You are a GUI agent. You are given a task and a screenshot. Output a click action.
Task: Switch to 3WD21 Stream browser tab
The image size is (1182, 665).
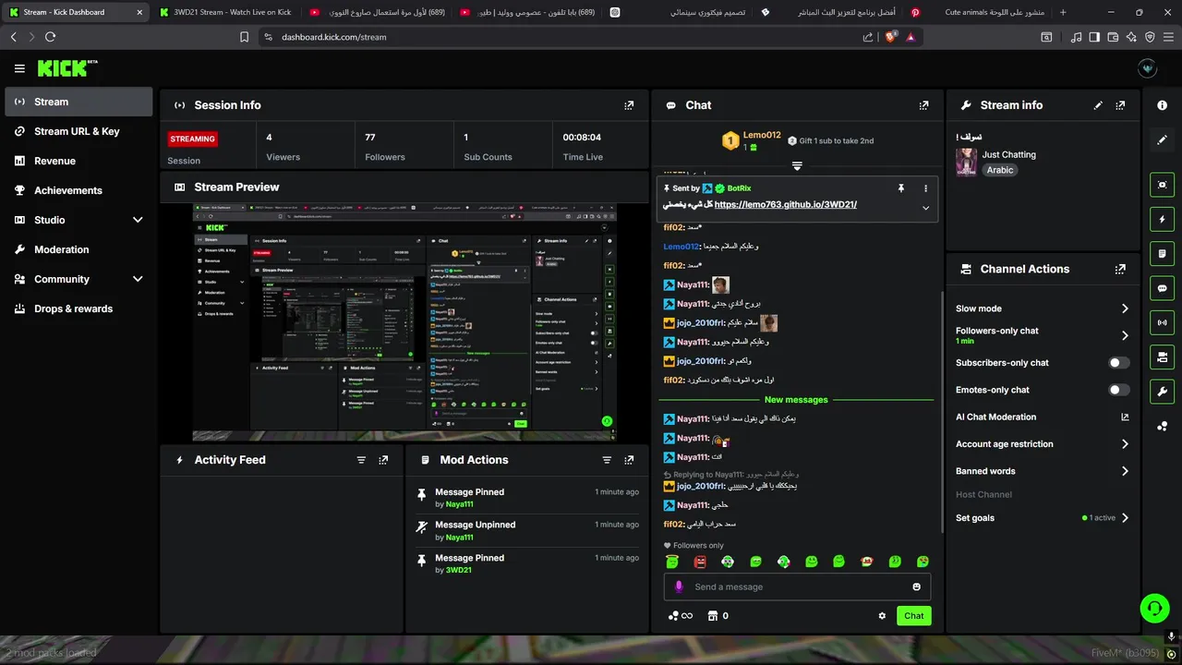click(224, 12)
